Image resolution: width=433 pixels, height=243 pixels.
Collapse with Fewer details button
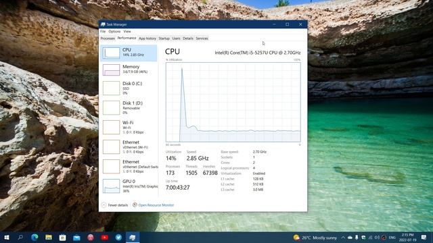pyautogui.click(x=114, y=205)
